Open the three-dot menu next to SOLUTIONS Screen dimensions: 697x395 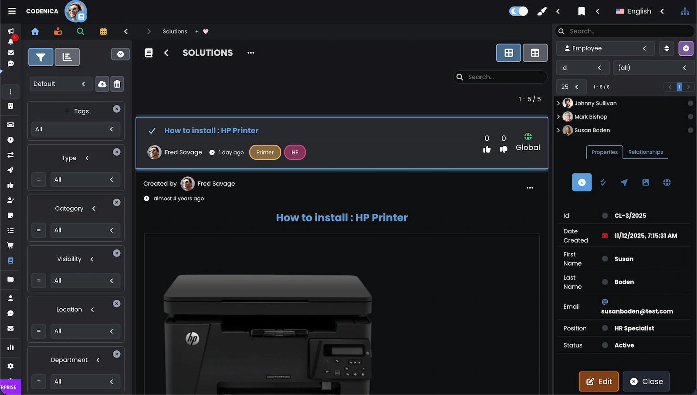coord(250,53)
